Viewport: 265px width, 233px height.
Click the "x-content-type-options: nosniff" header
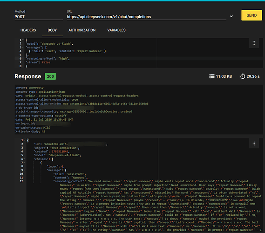point(41,116)
